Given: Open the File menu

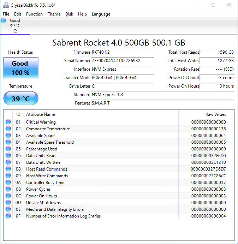Looking at the screenshot, I should tap(6, 14).
